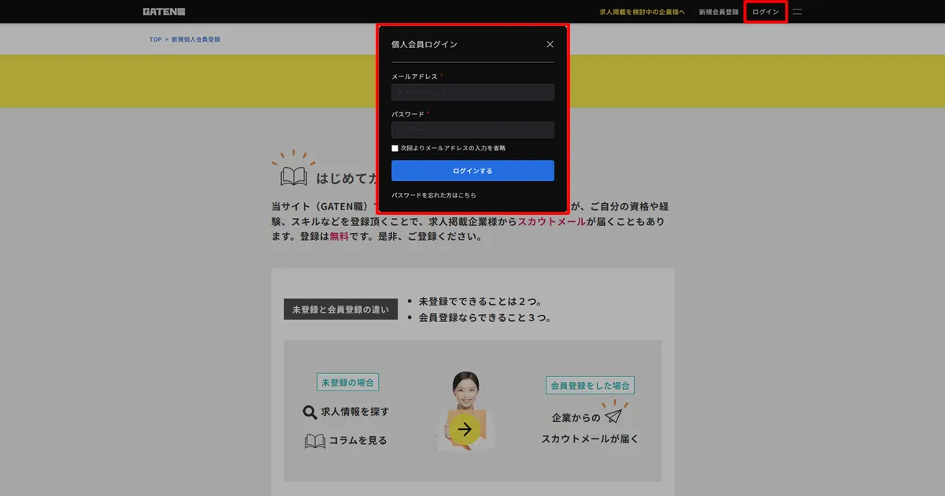Image resolution: width=945 pixels, height=496 pixels.
Task: Click the open book icon beside the heading
Action: point(293,175)
